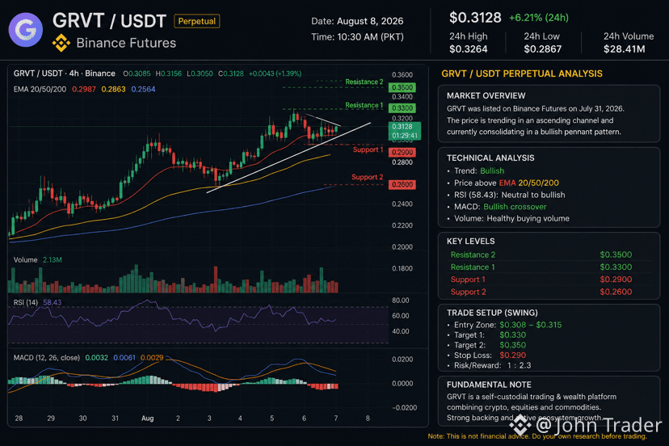Screen dimensions: 669x446
Task: Click the yellow EMA value 0.2863
Action: tap(113, 89)
